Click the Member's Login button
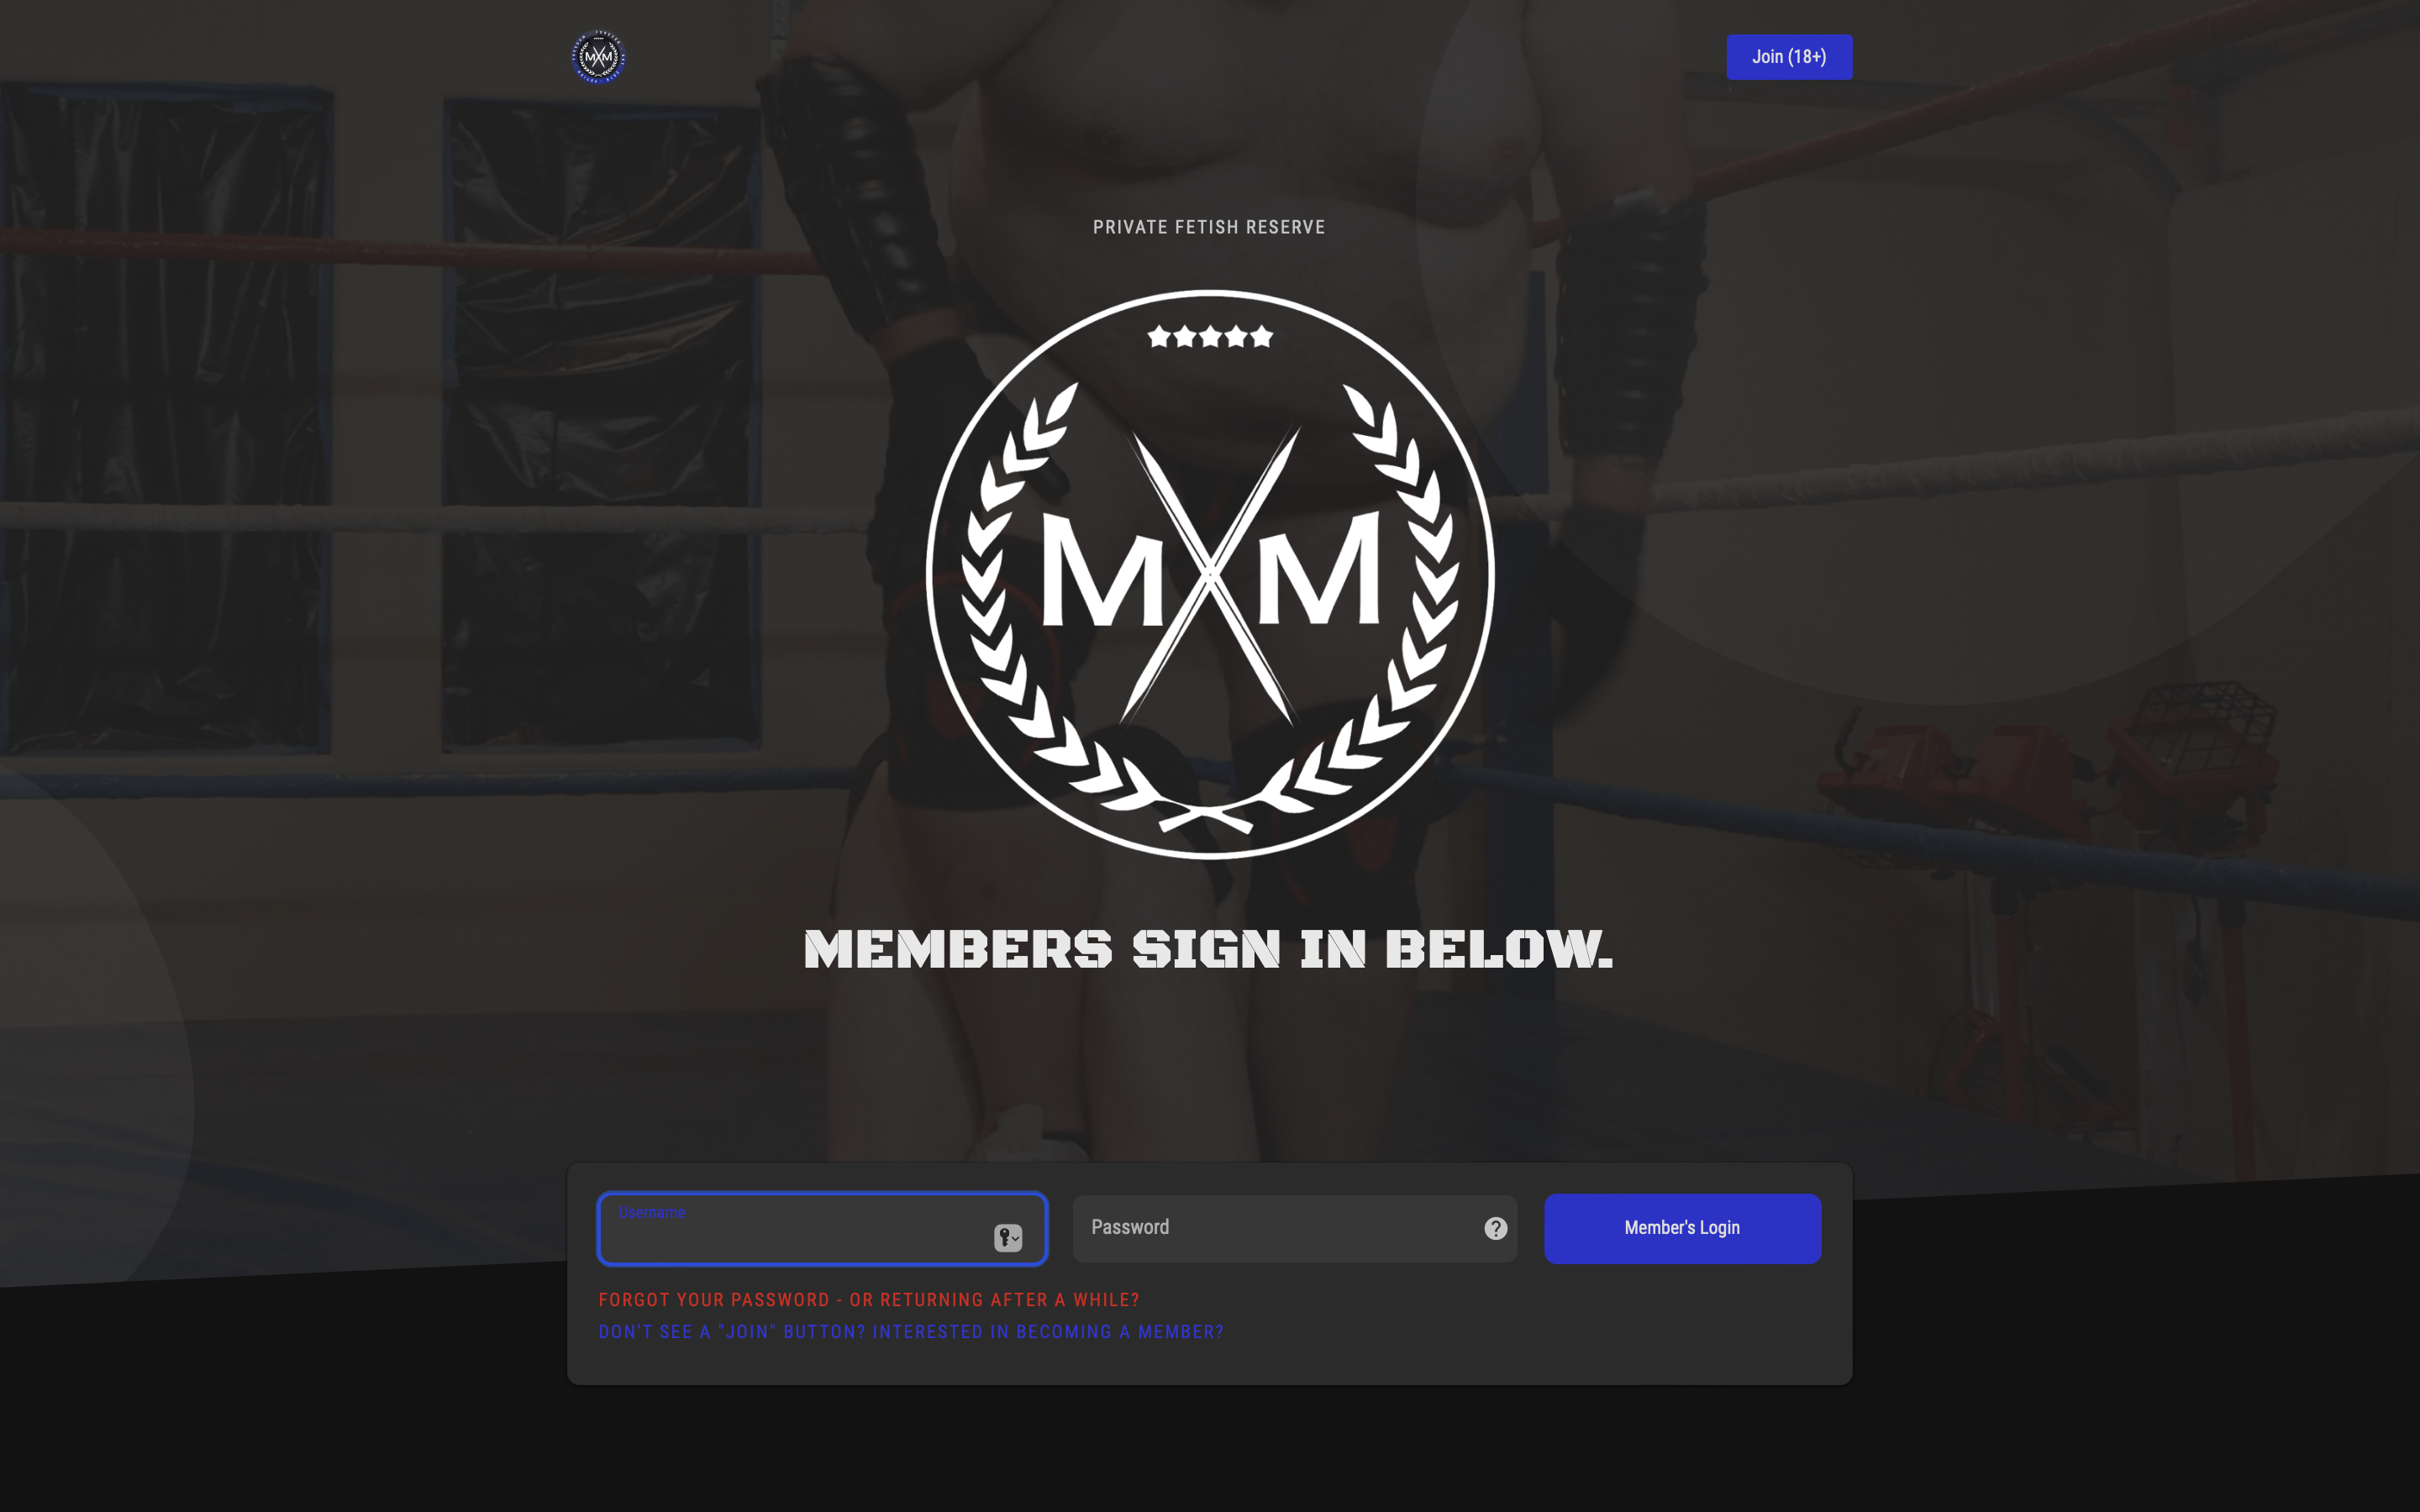This screenshot has height=1512, width=2420. click(1682, 1228)
